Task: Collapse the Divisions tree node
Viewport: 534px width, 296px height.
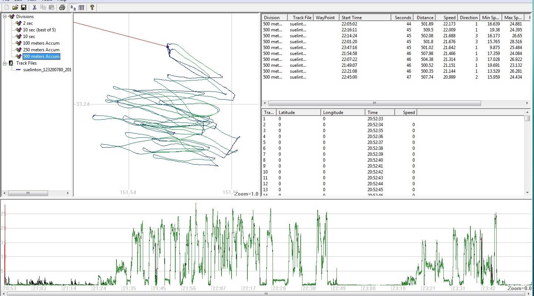Action: pos(5,17)
